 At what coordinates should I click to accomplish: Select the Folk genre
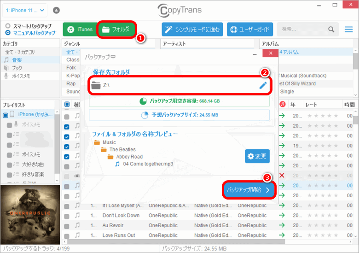point(71,68)
